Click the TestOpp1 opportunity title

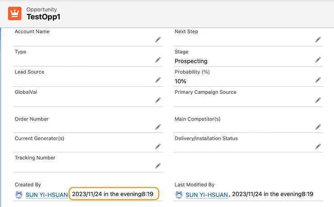44,17
